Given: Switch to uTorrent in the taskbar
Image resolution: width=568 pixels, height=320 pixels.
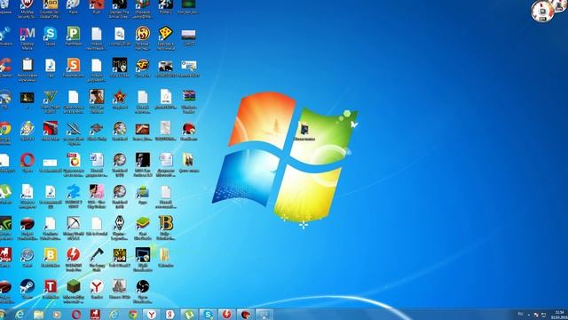Looking at the screenshot, I should coord(189,315).
